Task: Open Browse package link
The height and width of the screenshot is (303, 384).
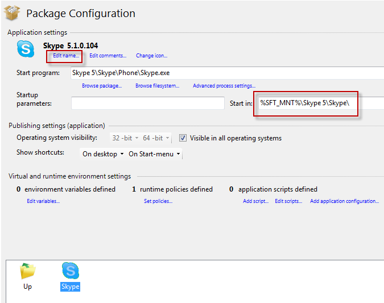Action: click(102, 86)
